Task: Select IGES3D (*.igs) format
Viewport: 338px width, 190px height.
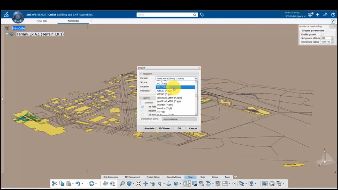Action: point(175,94)
